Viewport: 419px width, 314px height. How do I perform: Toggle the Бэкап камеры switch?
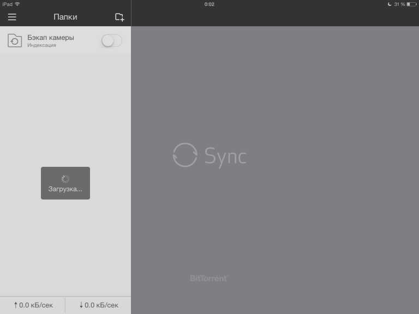[x=112, y=41]
